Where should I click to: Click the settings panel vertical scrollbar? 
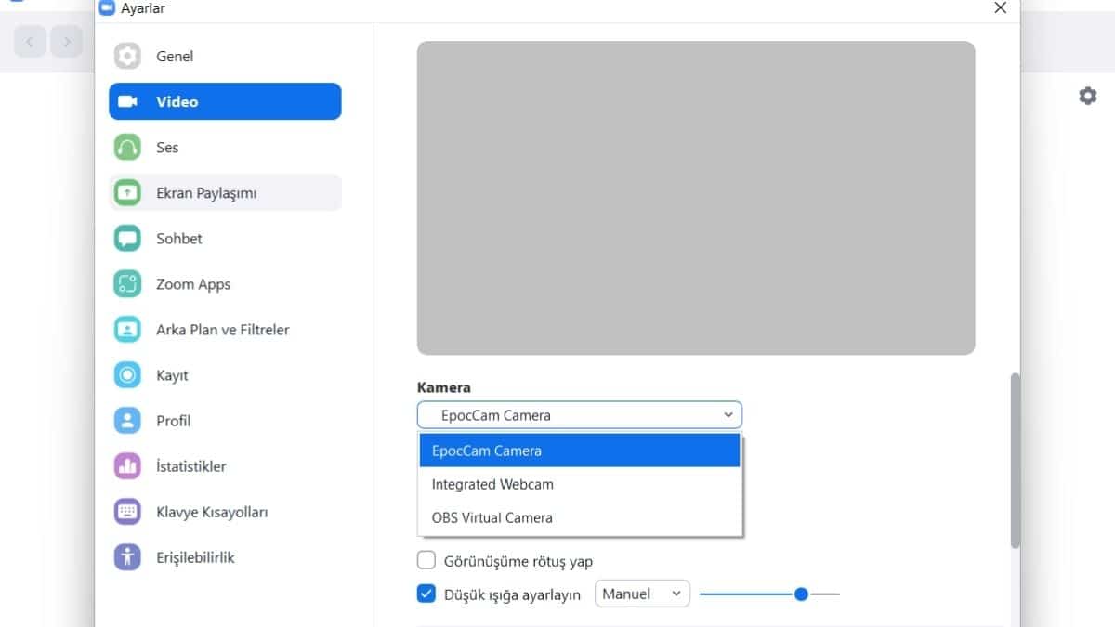[1015, 460]
